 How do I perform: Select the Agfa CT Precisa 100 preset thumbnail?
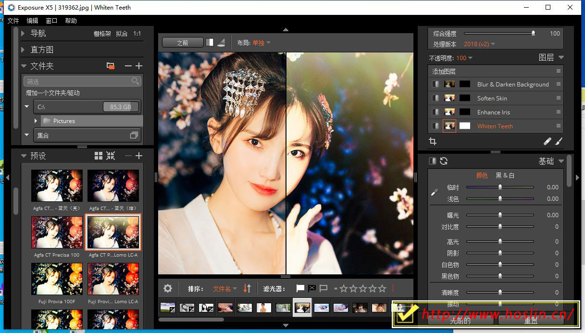[57, 232]
